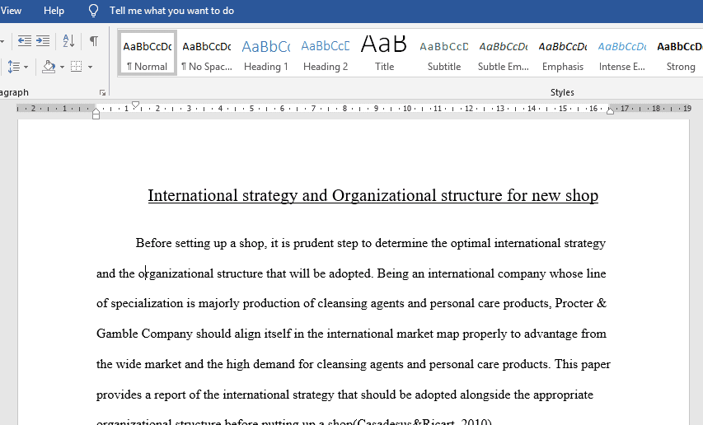Click the right indent marker on ruler
Image resolution: width=703 pixels, height=425 pixels.
click(x=610, y=110)
